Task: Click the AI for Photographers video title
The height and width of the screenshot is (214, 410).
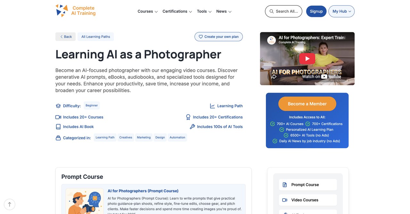Action: click(x=312, y=37)
